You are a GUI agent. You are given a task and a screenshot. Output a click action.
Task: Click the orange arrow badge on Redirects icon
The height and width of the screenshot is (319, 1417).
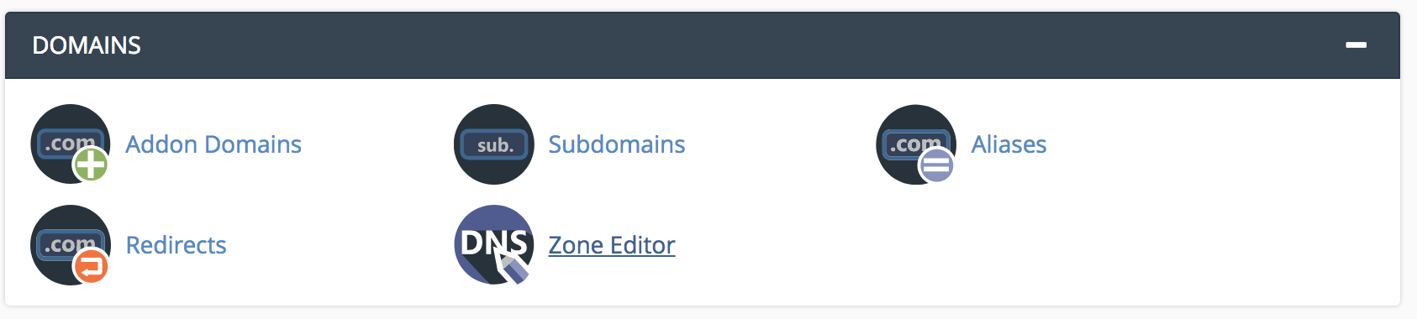click(x=91, y=267)
